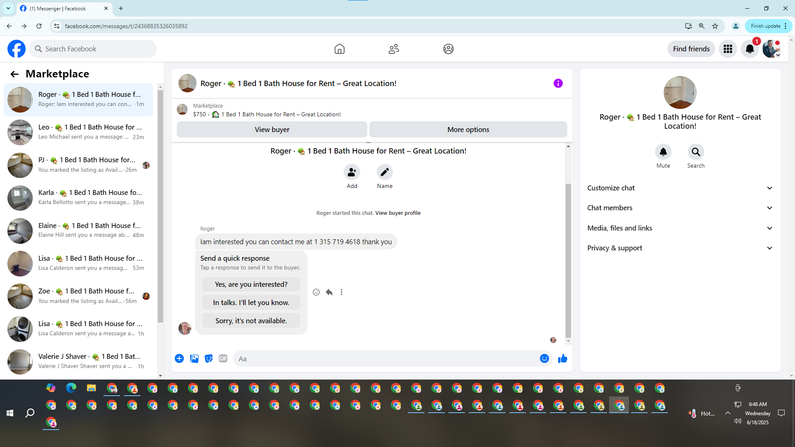Screen dimensions: 795x447
Task: Open conversation information icon
Action: point(558,84)
